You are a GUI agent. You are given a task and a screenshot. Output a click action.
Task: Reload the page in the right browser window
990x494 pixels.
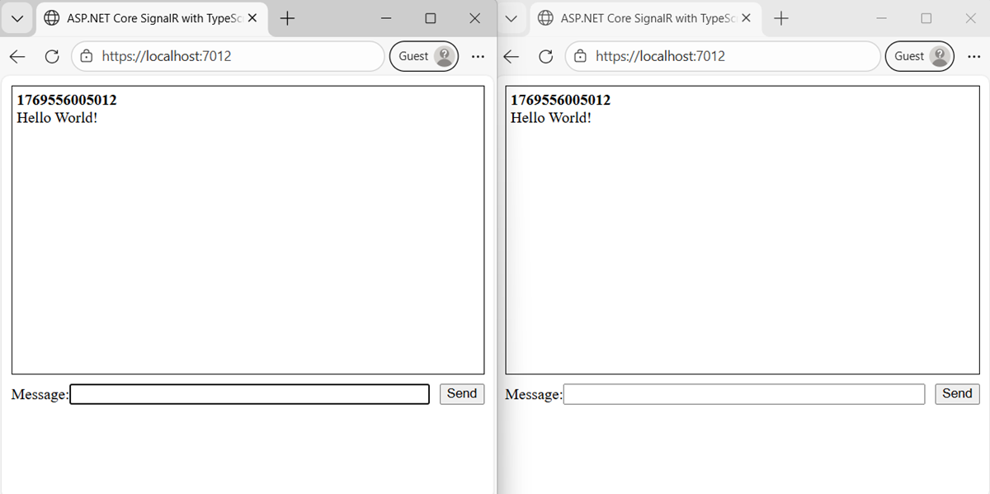point(545,56)
